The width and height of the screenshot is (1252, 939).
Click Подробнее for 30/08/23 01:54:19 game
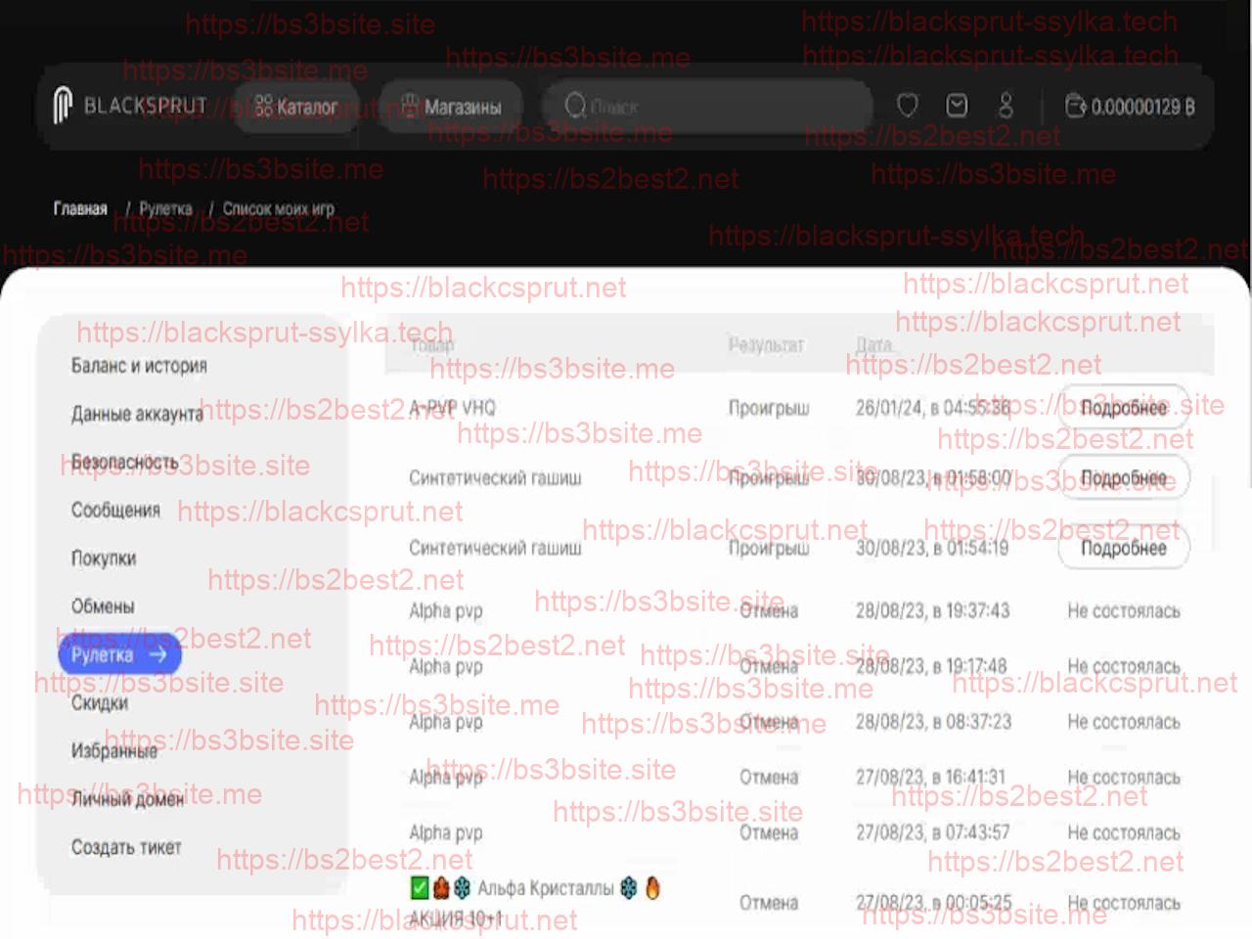coord(1124,548)
